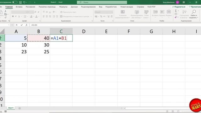
Task: Click cell A3 containing 23
Action: click(16, 51)
